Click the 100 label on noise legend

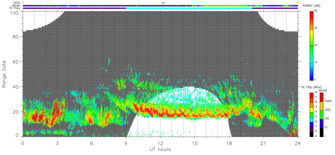coord(326,118)
